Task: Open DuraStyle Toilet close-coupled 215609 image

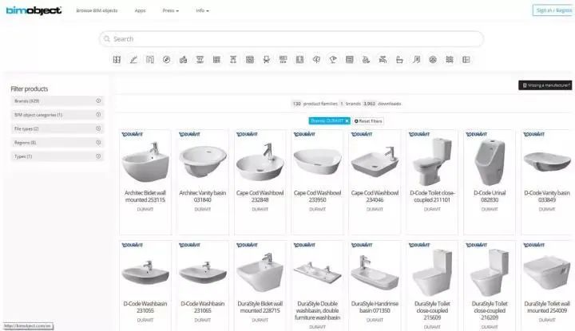Action: (432, 273)
